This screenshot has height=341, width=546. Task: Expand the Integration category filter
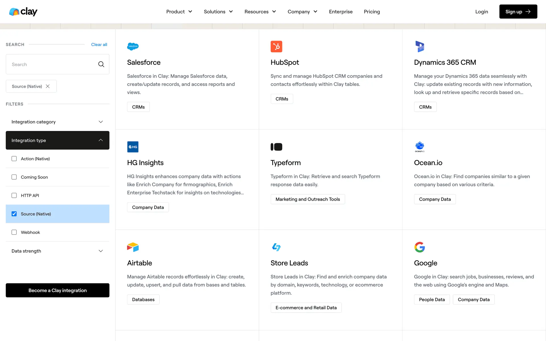[57, 122]
